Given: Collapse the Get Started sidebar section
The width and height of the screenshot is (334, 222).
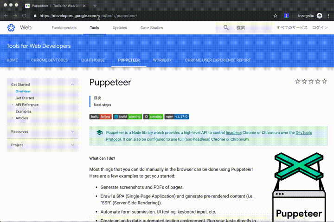Looking at the screenshot, I should pyautogui.click(x=72, y=85).
